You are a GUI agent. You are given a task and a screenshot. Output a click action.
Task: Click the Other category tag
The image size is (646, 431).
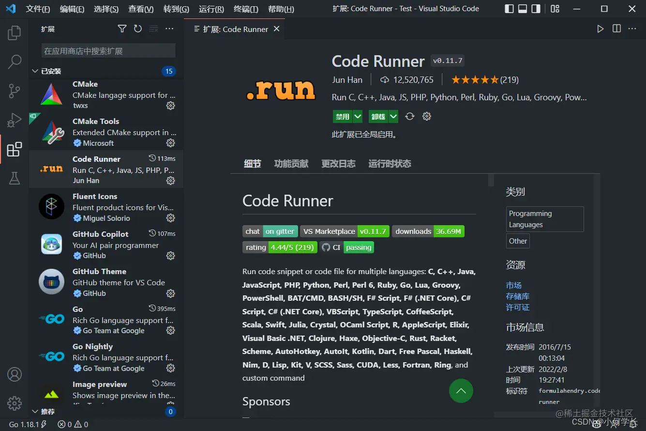click(518, 241)
